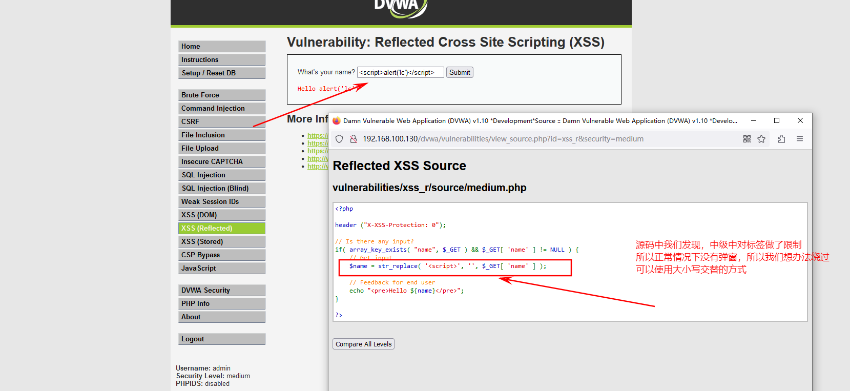Click the Submit button
Viewport: 850px width, 391px height.
[460, 72]
